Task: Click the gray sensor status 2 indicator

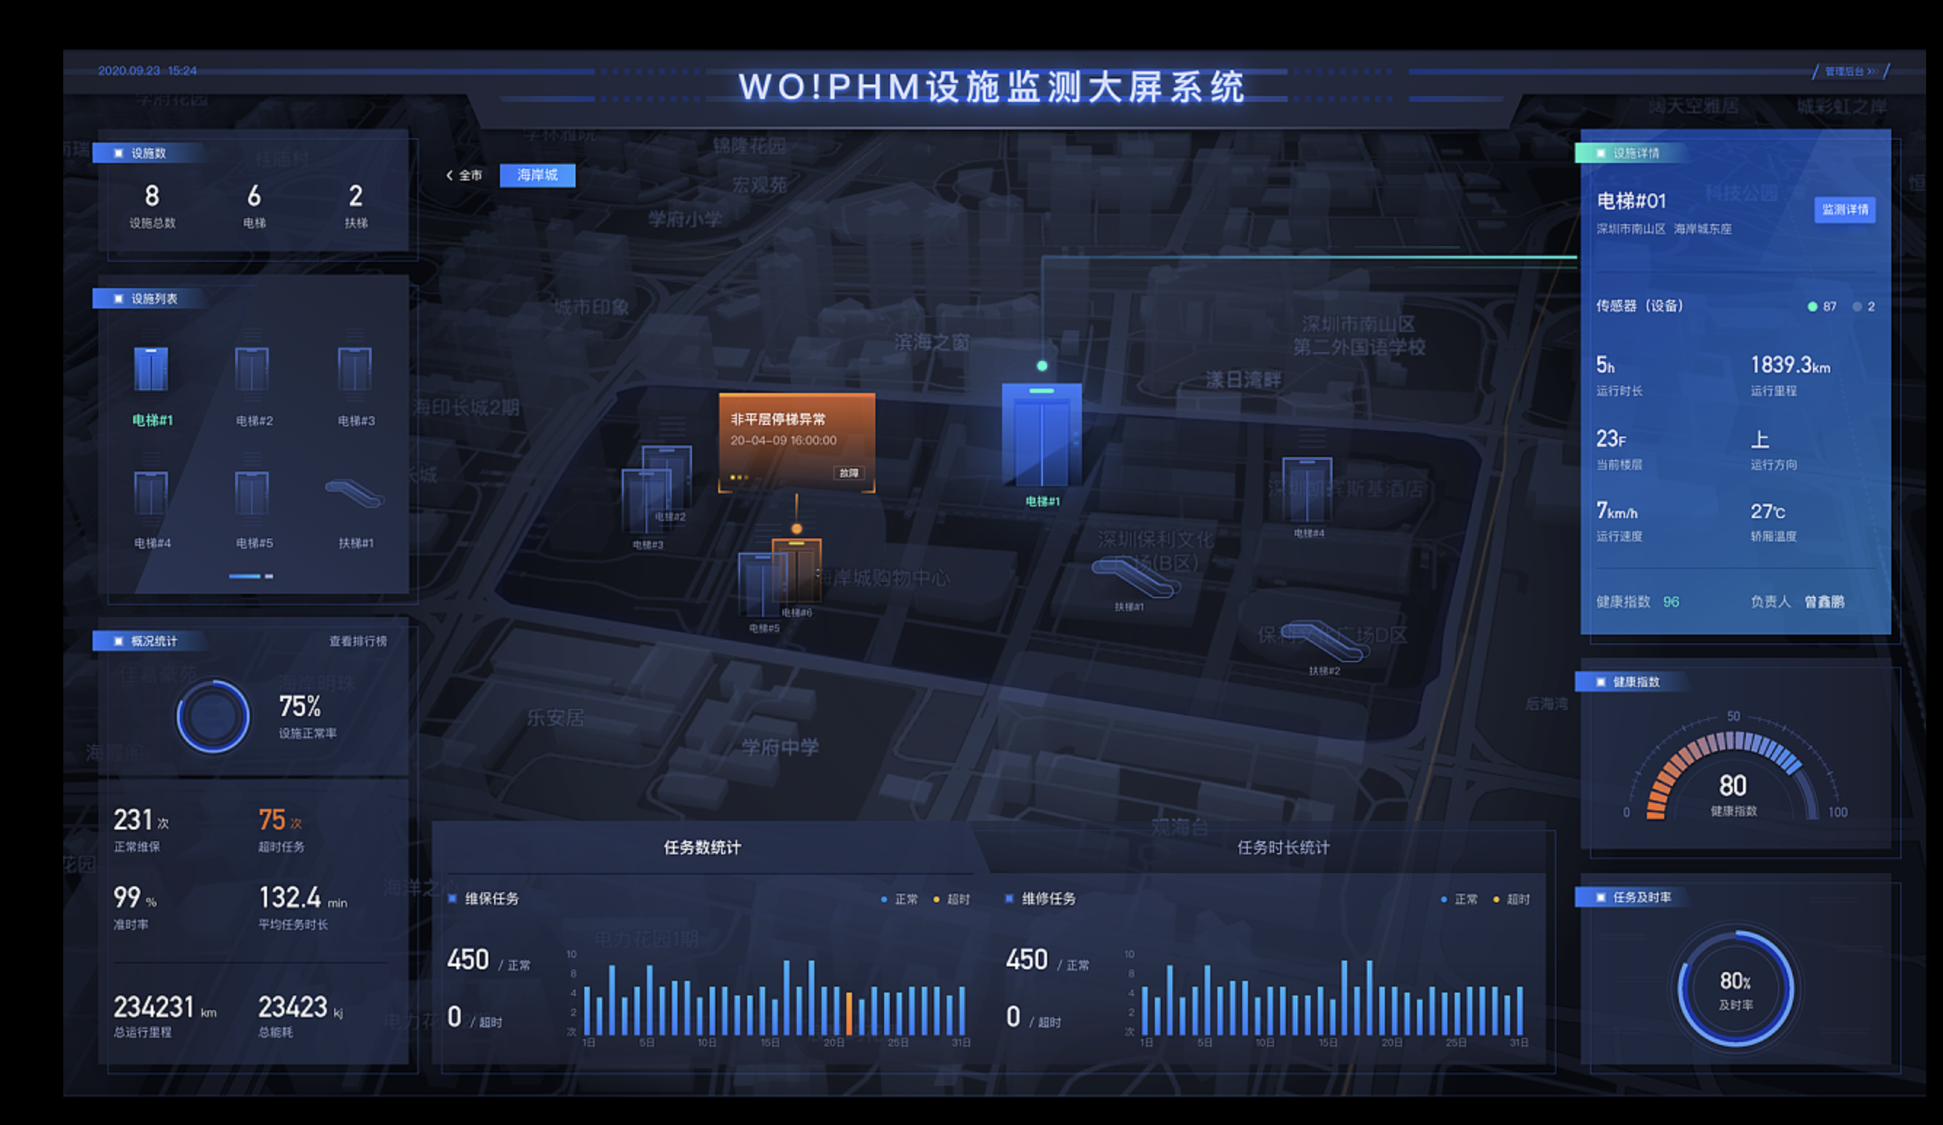Action: pyautogui.click(x=1864, y=306)
